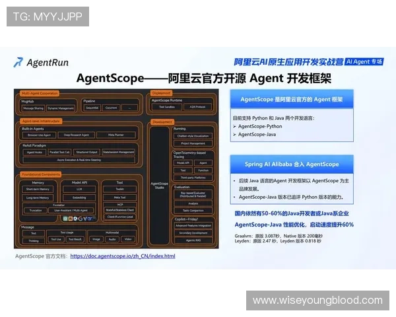Click the 'Tool Result' box in Tool Usage
Image resolution: width=396 pixels, height=317 pixels.
[x=75, y=239]
